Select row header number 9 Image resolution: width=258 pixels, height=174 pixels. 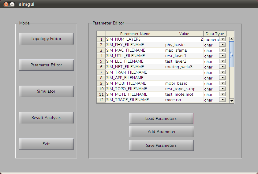tap(101, 83)
